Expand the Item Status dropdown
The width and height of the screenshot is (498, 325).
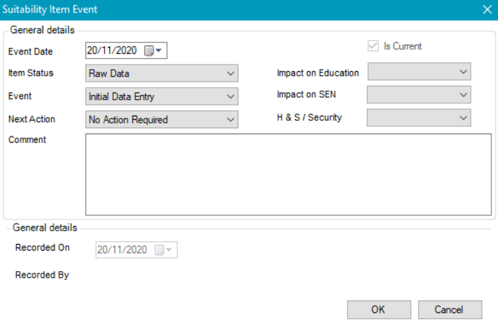(230, 73)
